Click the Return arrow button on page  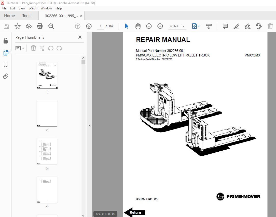(x=135, y=212)
